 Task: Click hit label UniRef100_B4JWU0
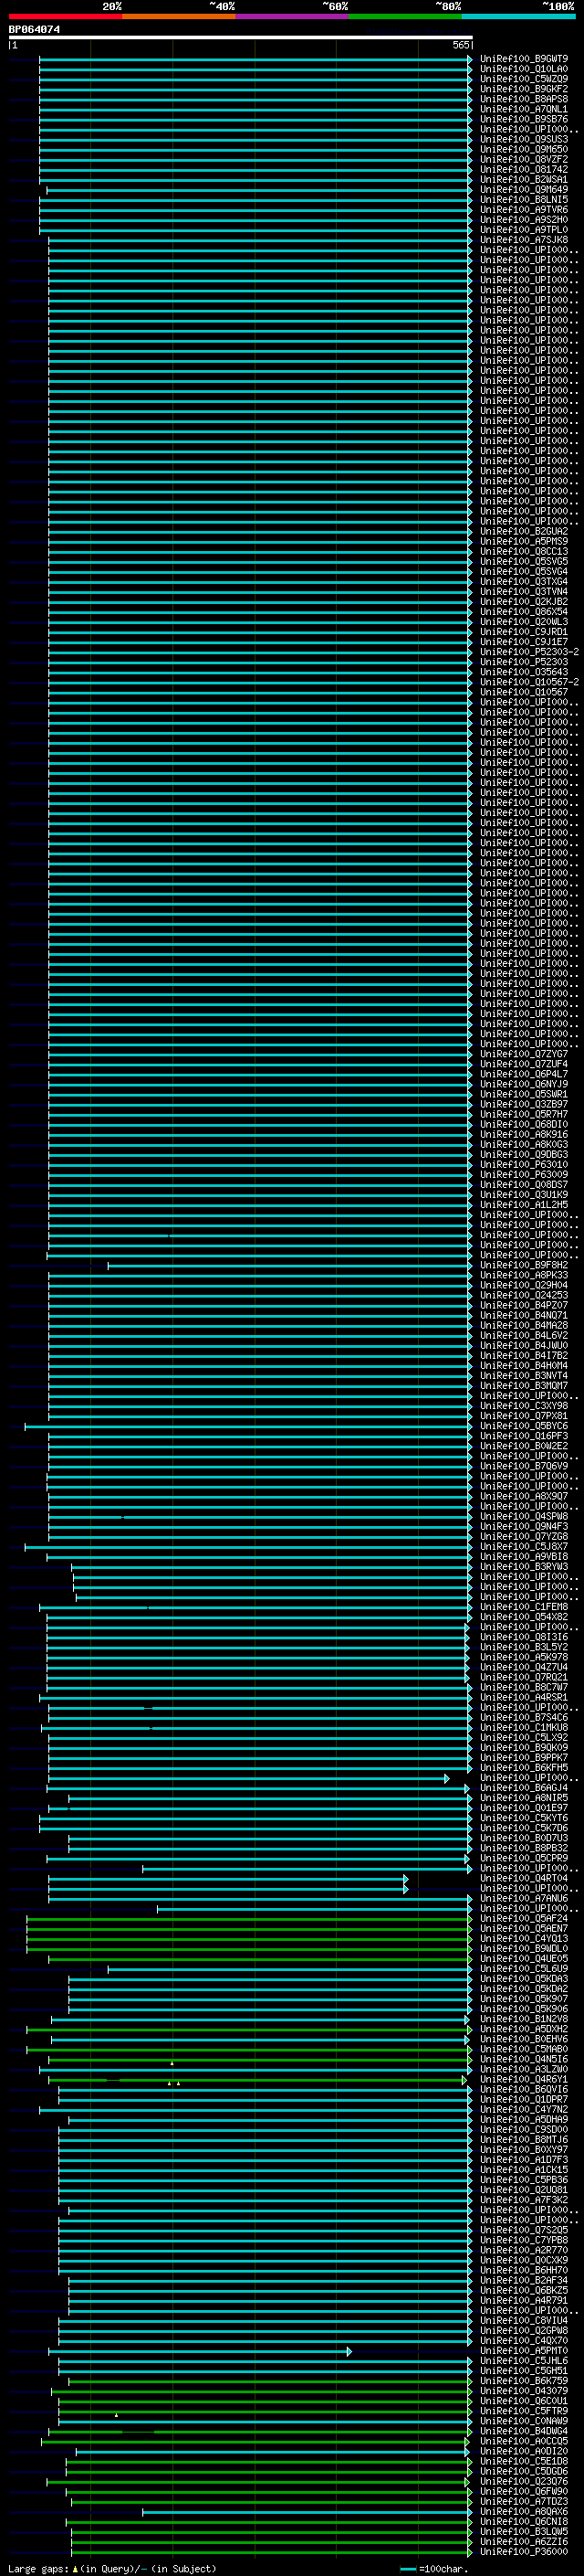(523, 1346)
